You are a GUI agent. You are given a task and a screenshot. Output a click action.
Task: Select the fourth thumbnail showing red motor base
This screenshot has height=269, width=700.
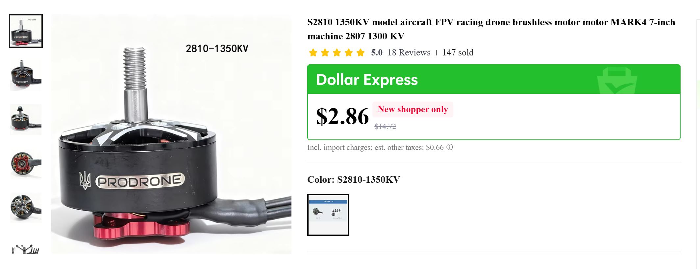[26, 164]
